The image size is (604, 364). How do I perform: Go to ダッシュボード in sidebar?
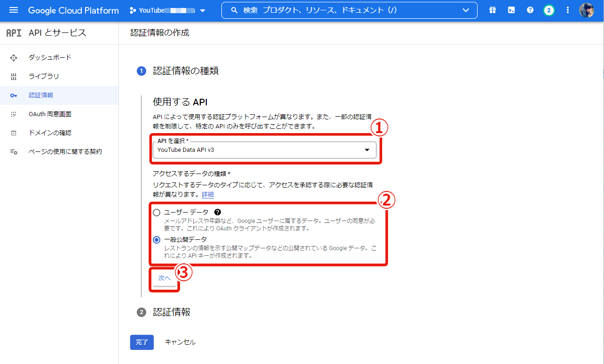[50, 57]
